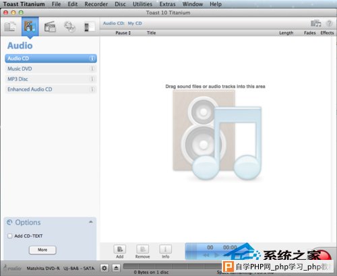The image size is (337, 276).
Task: Collapse the Options panel
Action: tap(91, 222)
